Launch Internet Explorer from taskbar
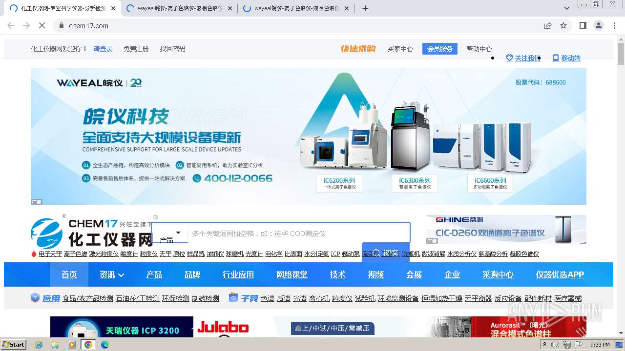This screenshot has width=625, height=351. [39, 345]
